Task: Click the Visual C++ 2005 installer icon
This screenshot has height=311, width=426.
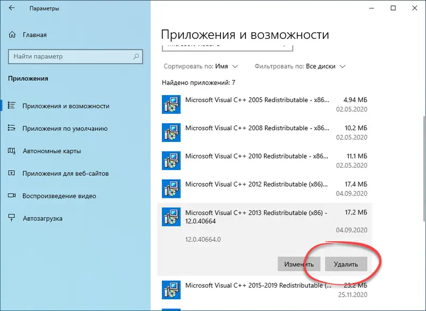Action: [171, 104]
